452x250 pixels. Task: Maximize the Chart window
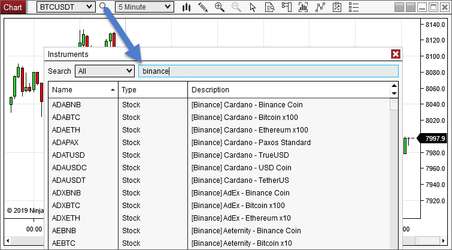(433, 7)
